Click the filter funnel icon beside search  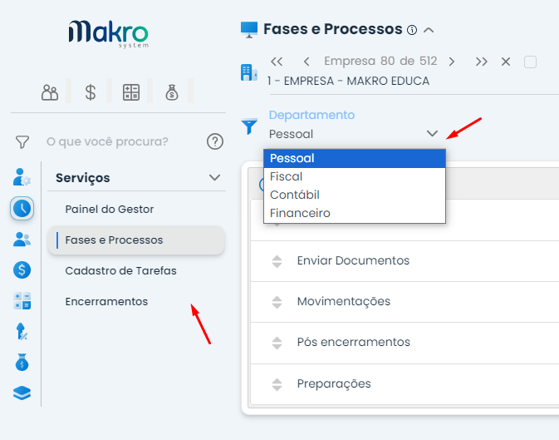point(22,141)
